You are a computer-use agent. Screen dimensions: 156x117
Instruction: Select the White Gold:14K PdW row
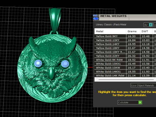click(125, 75)
